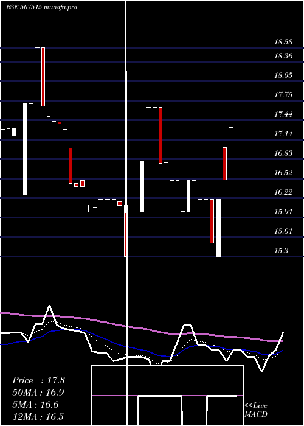This screenshot has width=304, height=426.
Task: Click the 15.3 price level label
Action: coord(281,251)
